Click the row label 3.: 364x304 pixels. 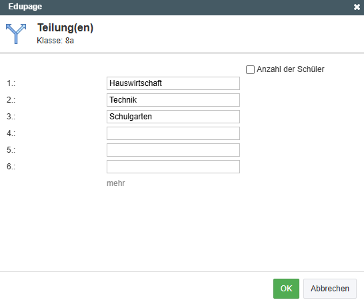11,117
